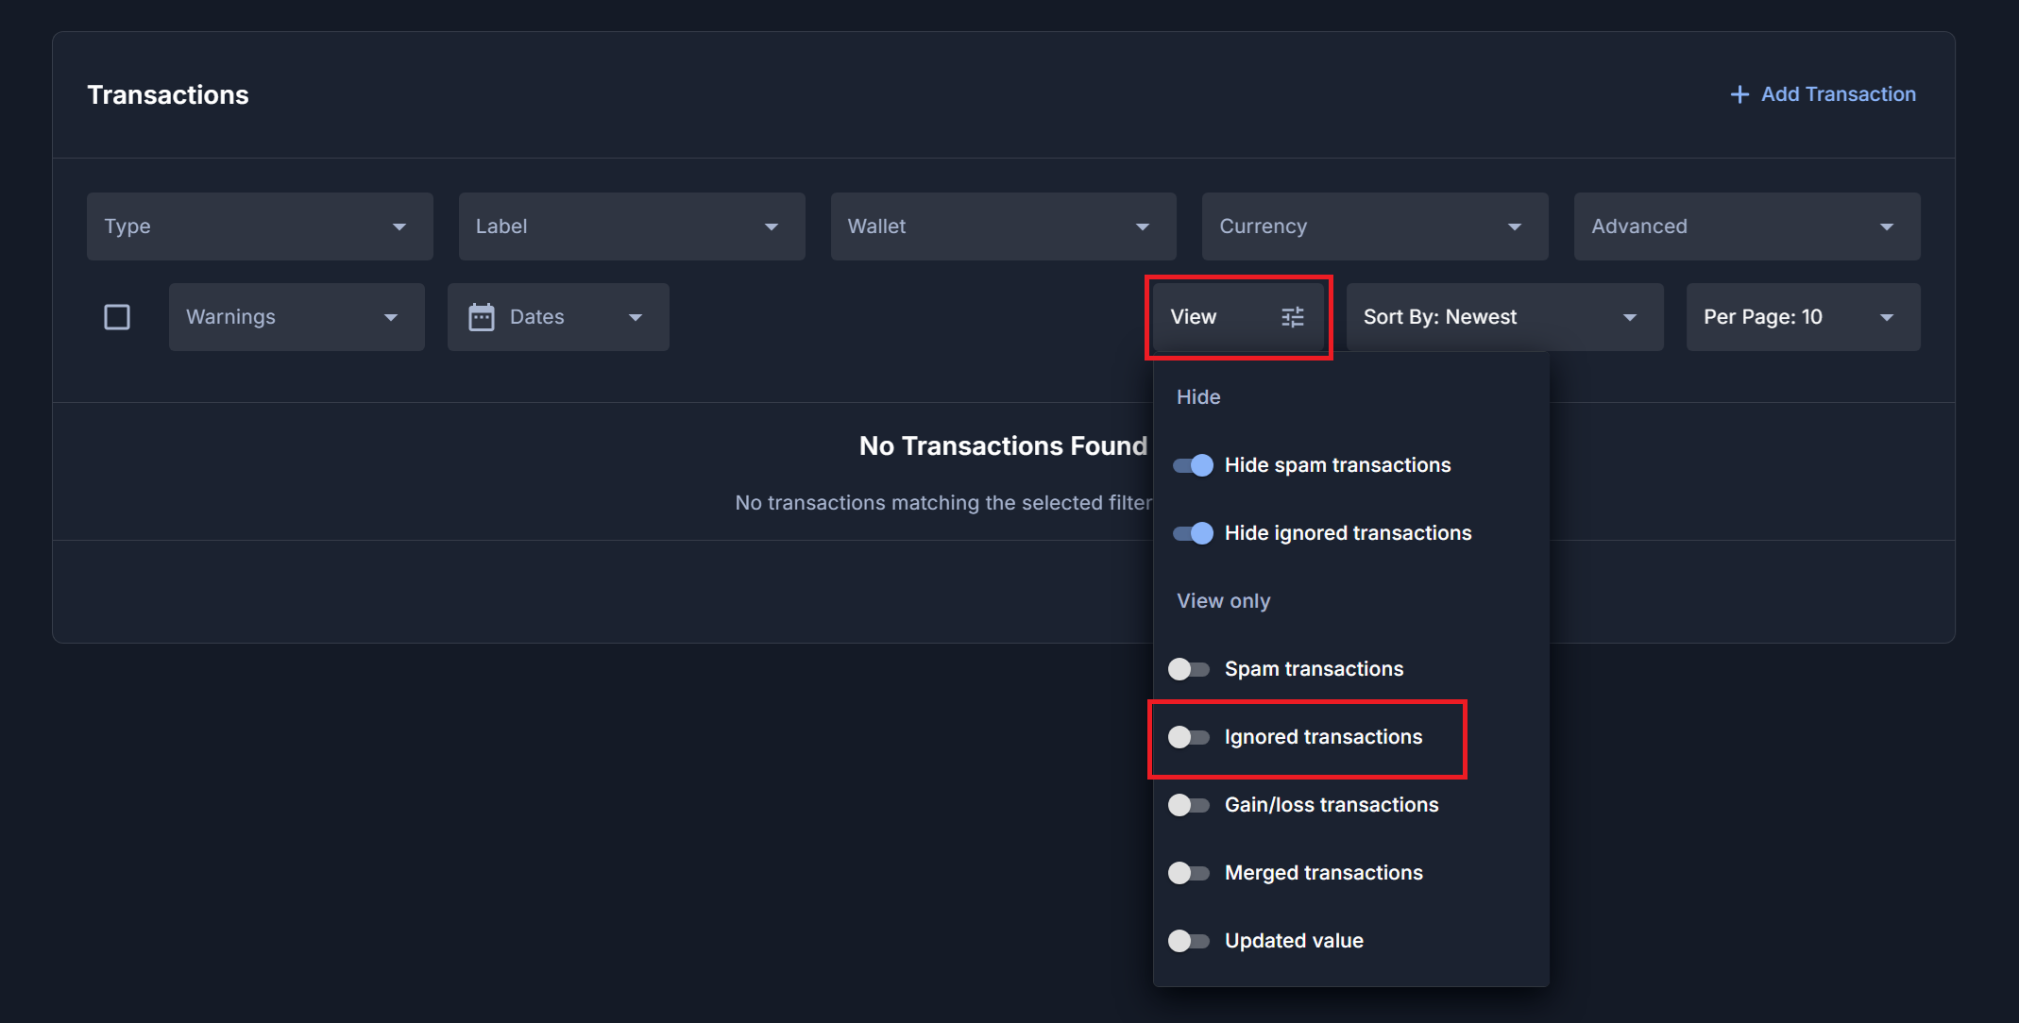Switch on the Updated value toggle
The image size is (2019, 1023).
pos(1189,941)
